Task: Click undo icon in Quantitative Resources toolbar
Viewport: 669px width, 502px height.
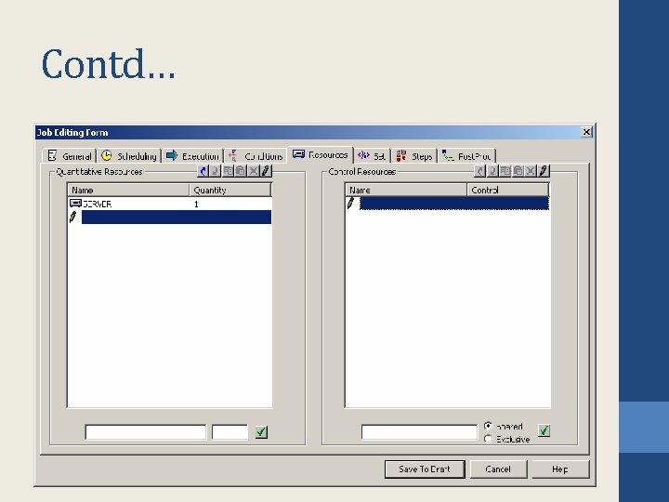Action: coord(203,171)
